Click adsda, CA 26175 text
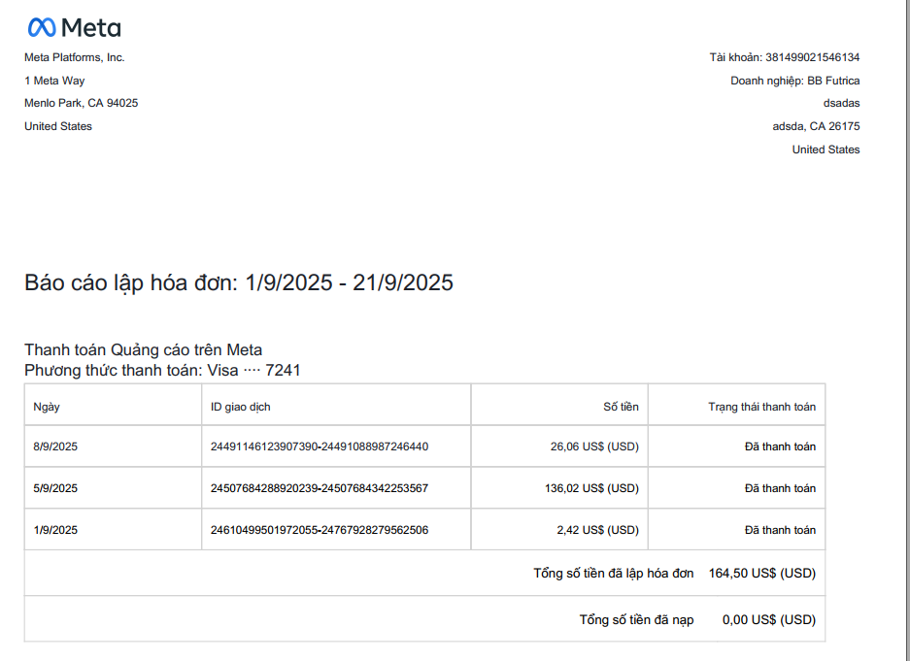This screenshot has height=661, width=910. click(x=816, y=126)
